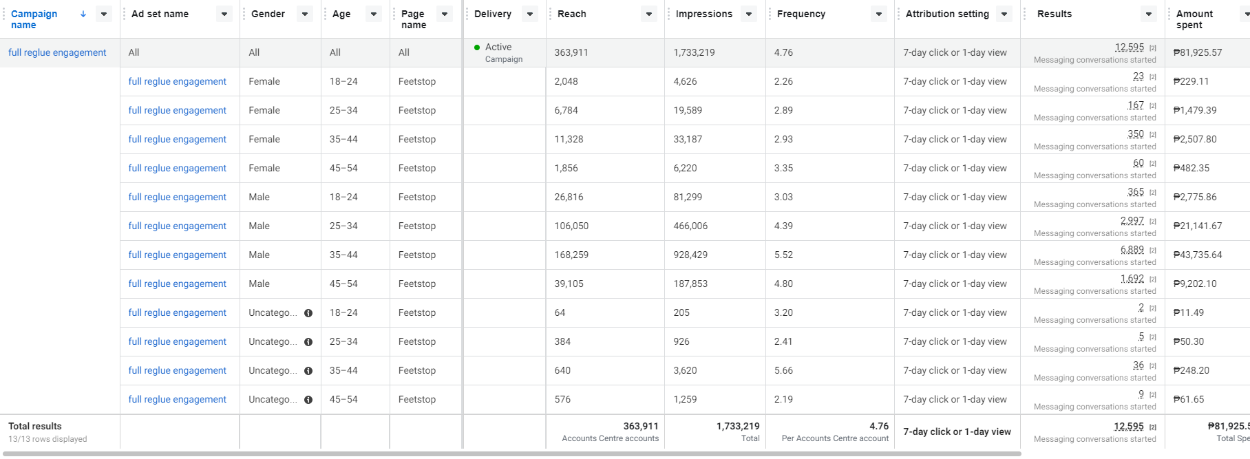1250x459 pixels.
Task: Click info icon beside Uncategorized 45–54 row
Action: click(308, 400)
